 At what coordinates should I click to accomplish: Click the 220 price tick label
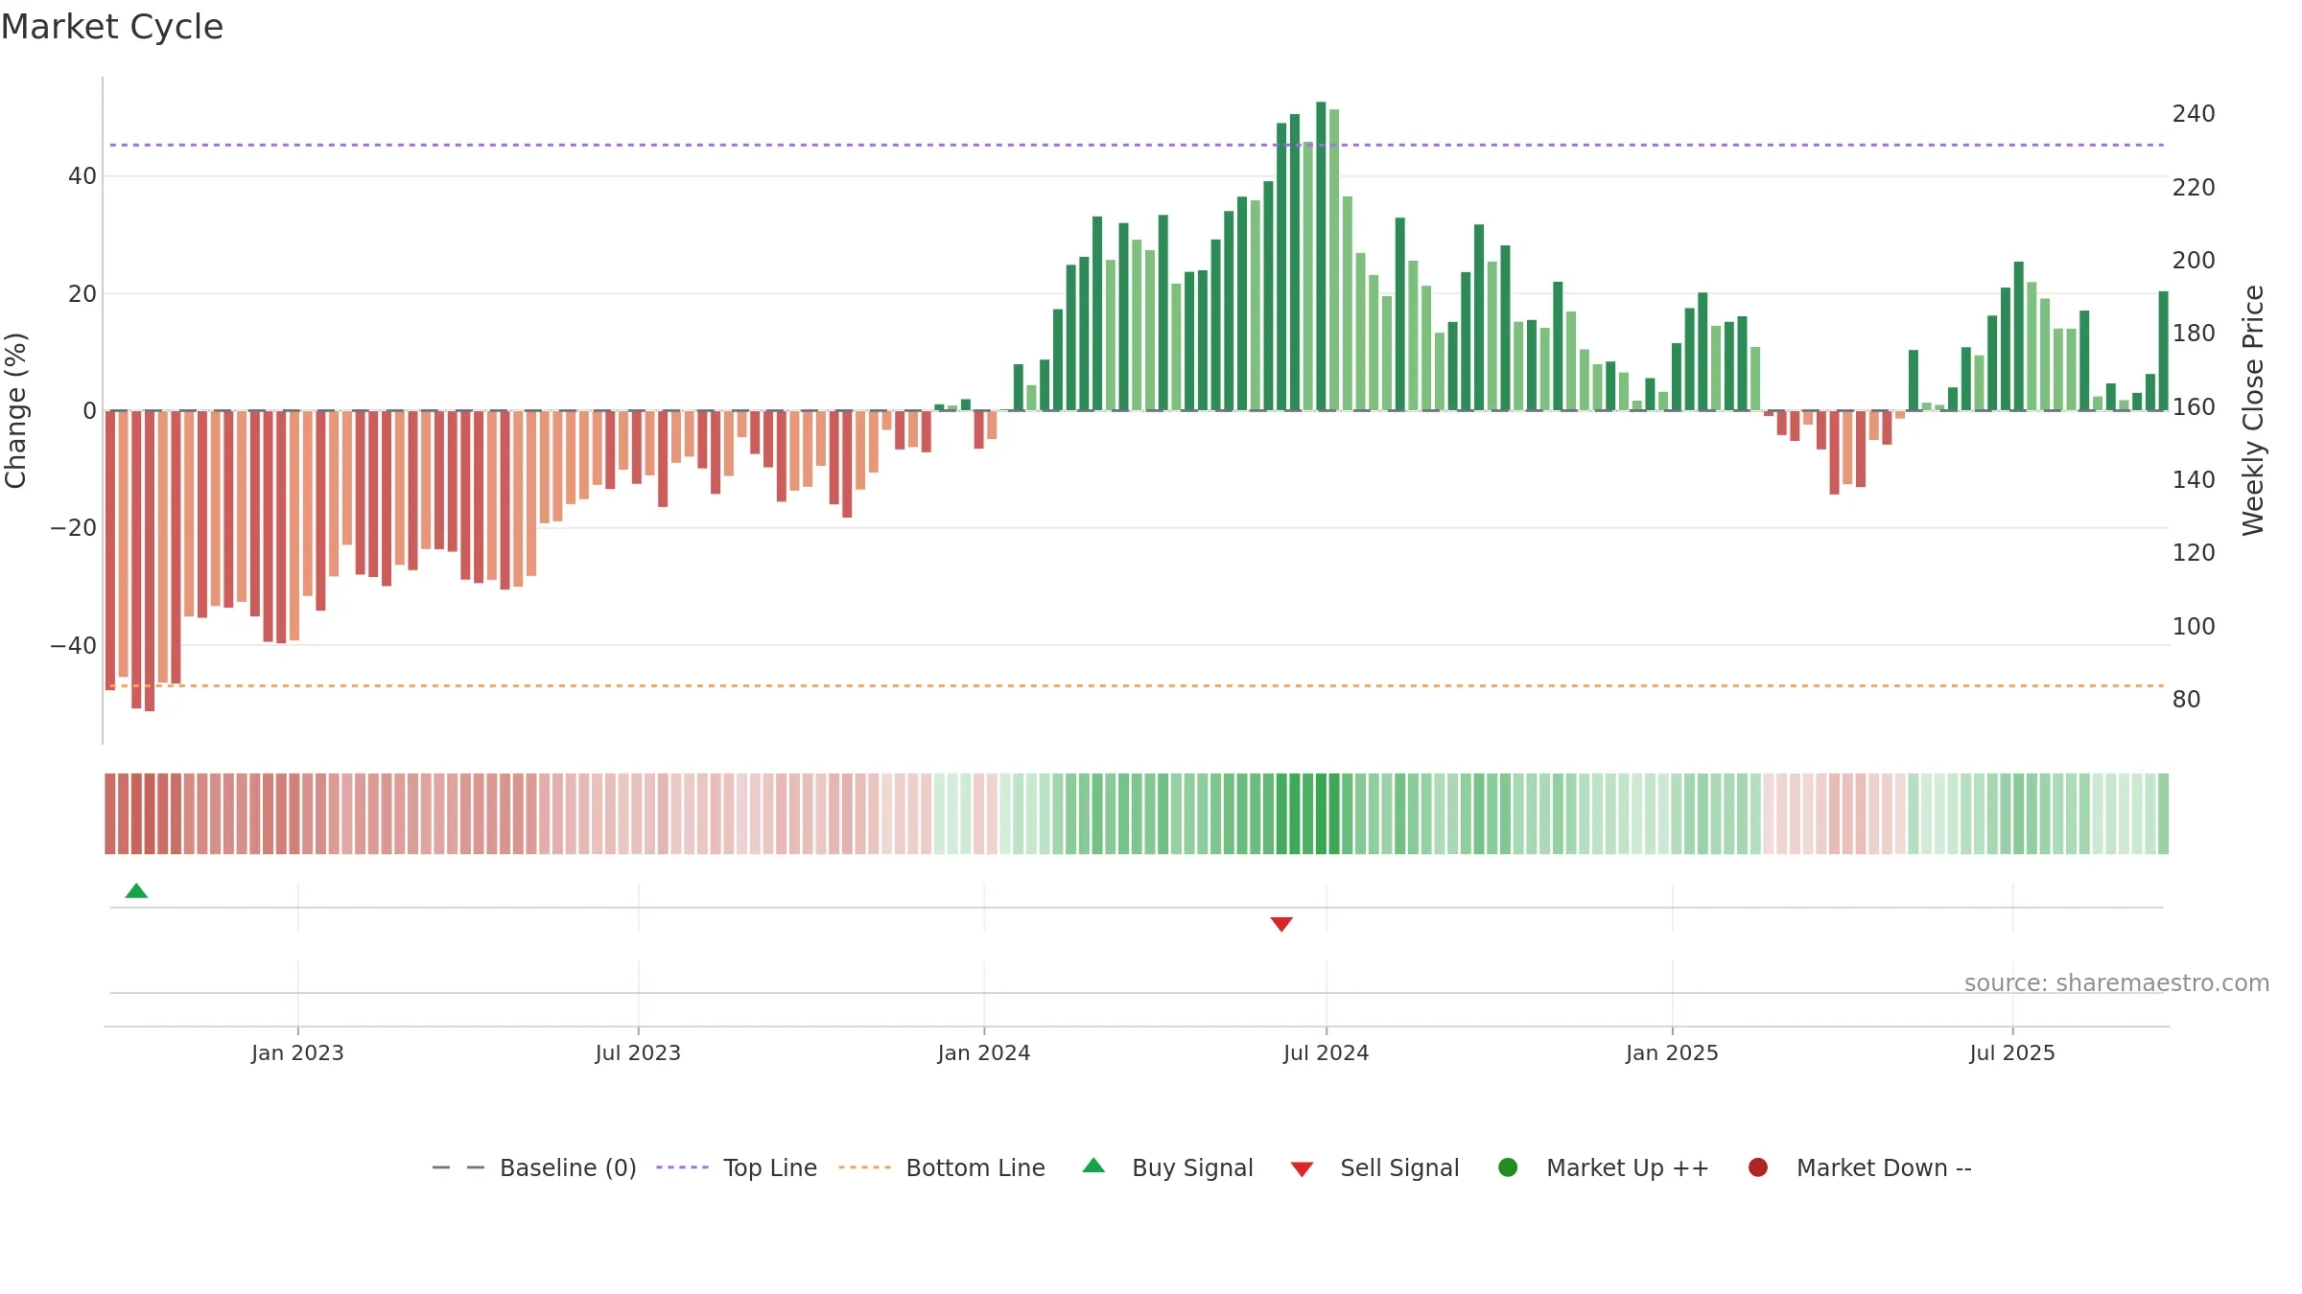click(x=2194, y=187)
